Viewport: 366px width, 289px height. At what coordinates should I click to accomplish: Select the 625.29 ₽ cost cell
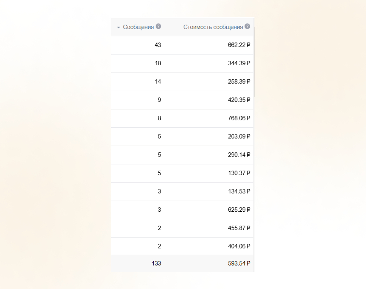239,210
